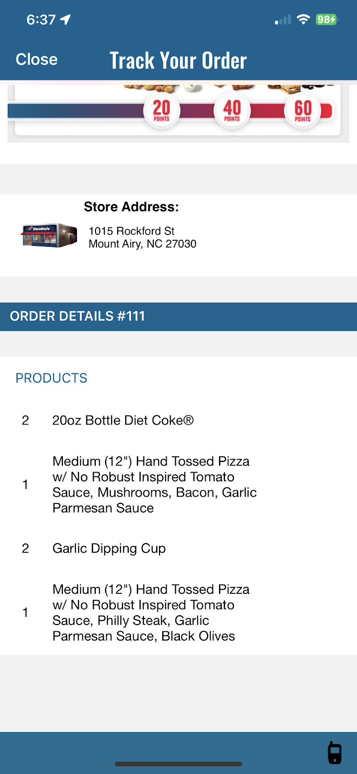Tap the Track Your Order title
The image size is (357, 774).
(x=178, y=60)
